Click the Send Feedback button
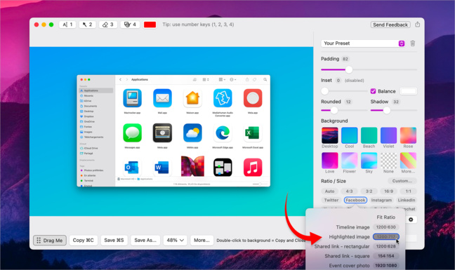455x270 pixels. (390, 25)
